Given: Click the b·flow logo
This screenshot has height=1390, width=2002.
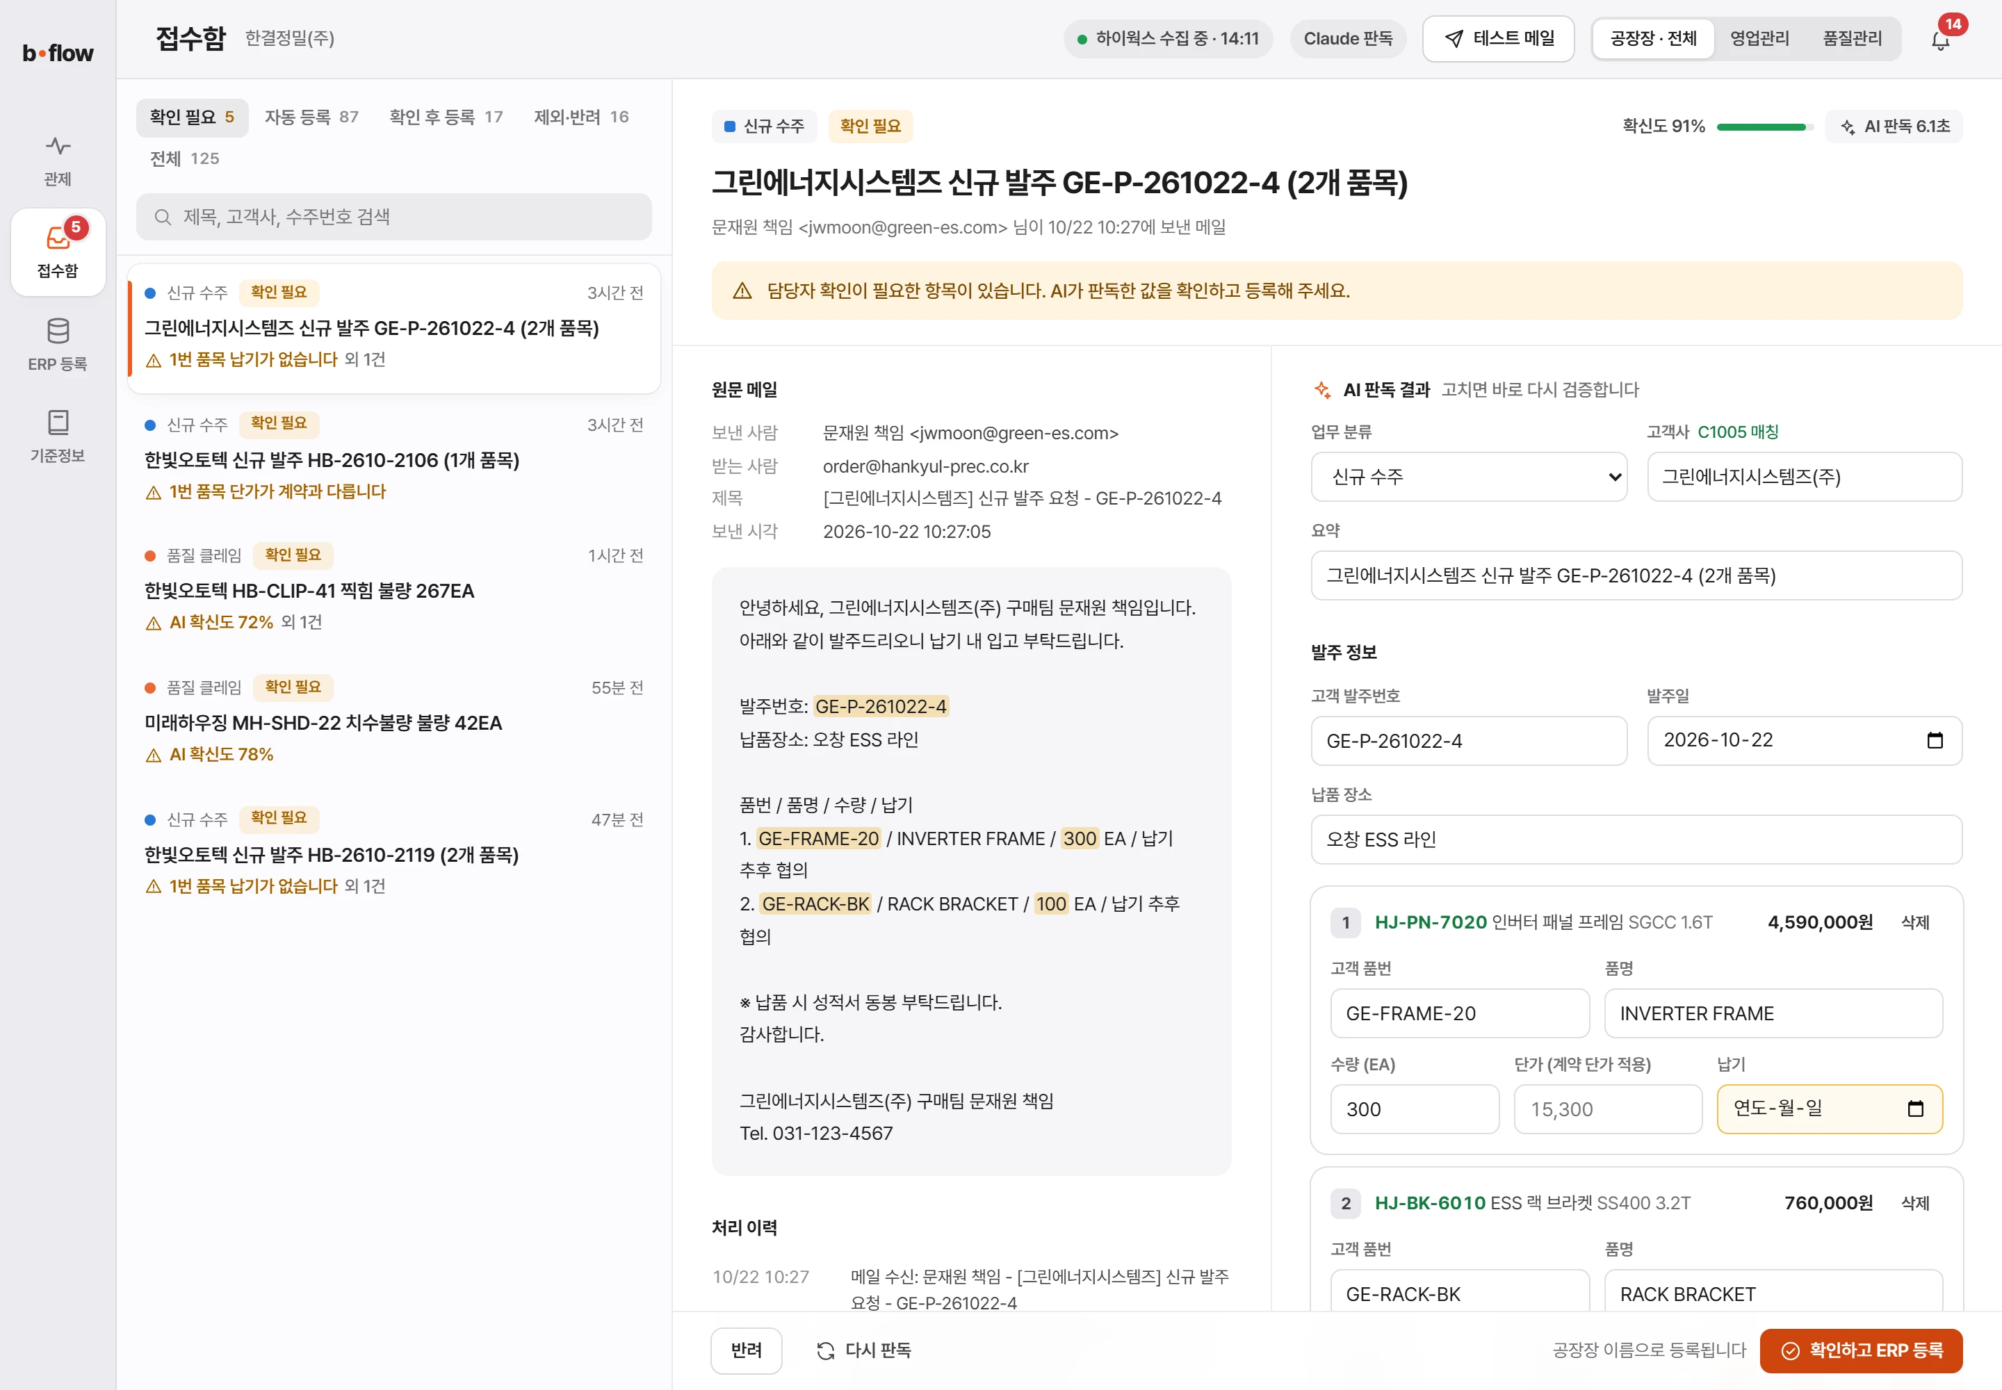Looking at the screenshot, I should (x=58, y=53).
